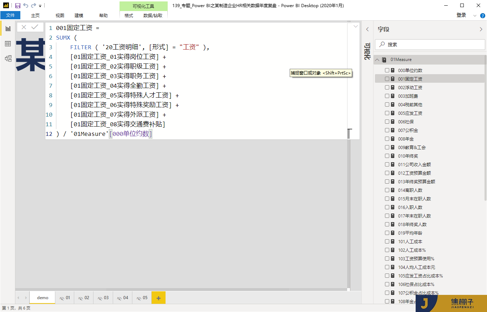Select the 105应发工资占比成本% measure
Screen dimensions: 487x312
click(x=421, y=276)
